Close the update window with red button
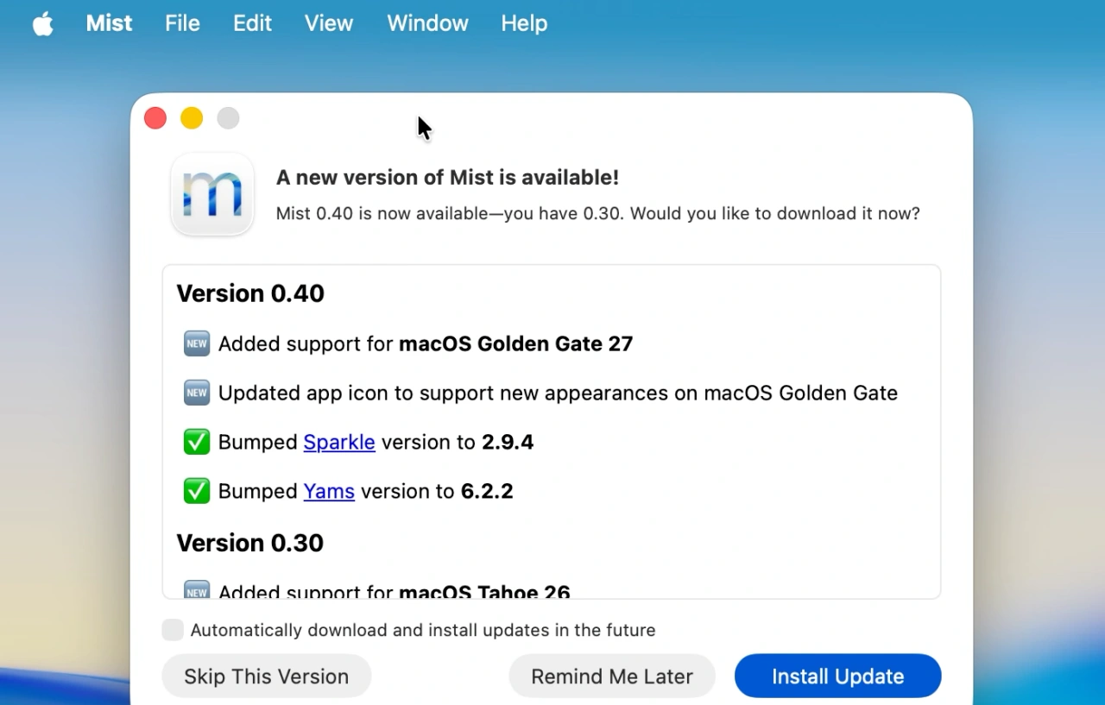This screenshot has width=1105, height=705. [155, 118]
